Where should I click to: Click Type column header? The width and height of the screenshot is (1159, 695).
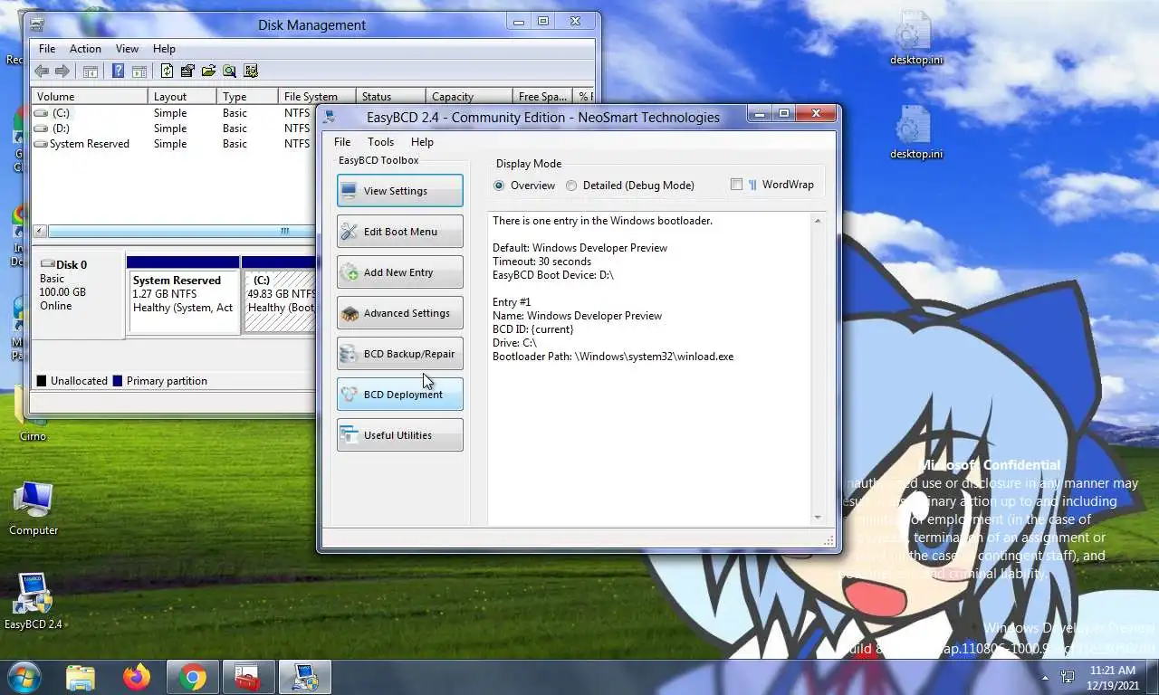pyautogui.click(x=248, y=97)
